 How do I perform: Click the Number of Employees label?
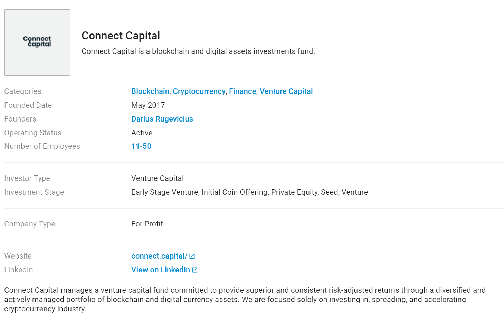click(x=42, y=146)
